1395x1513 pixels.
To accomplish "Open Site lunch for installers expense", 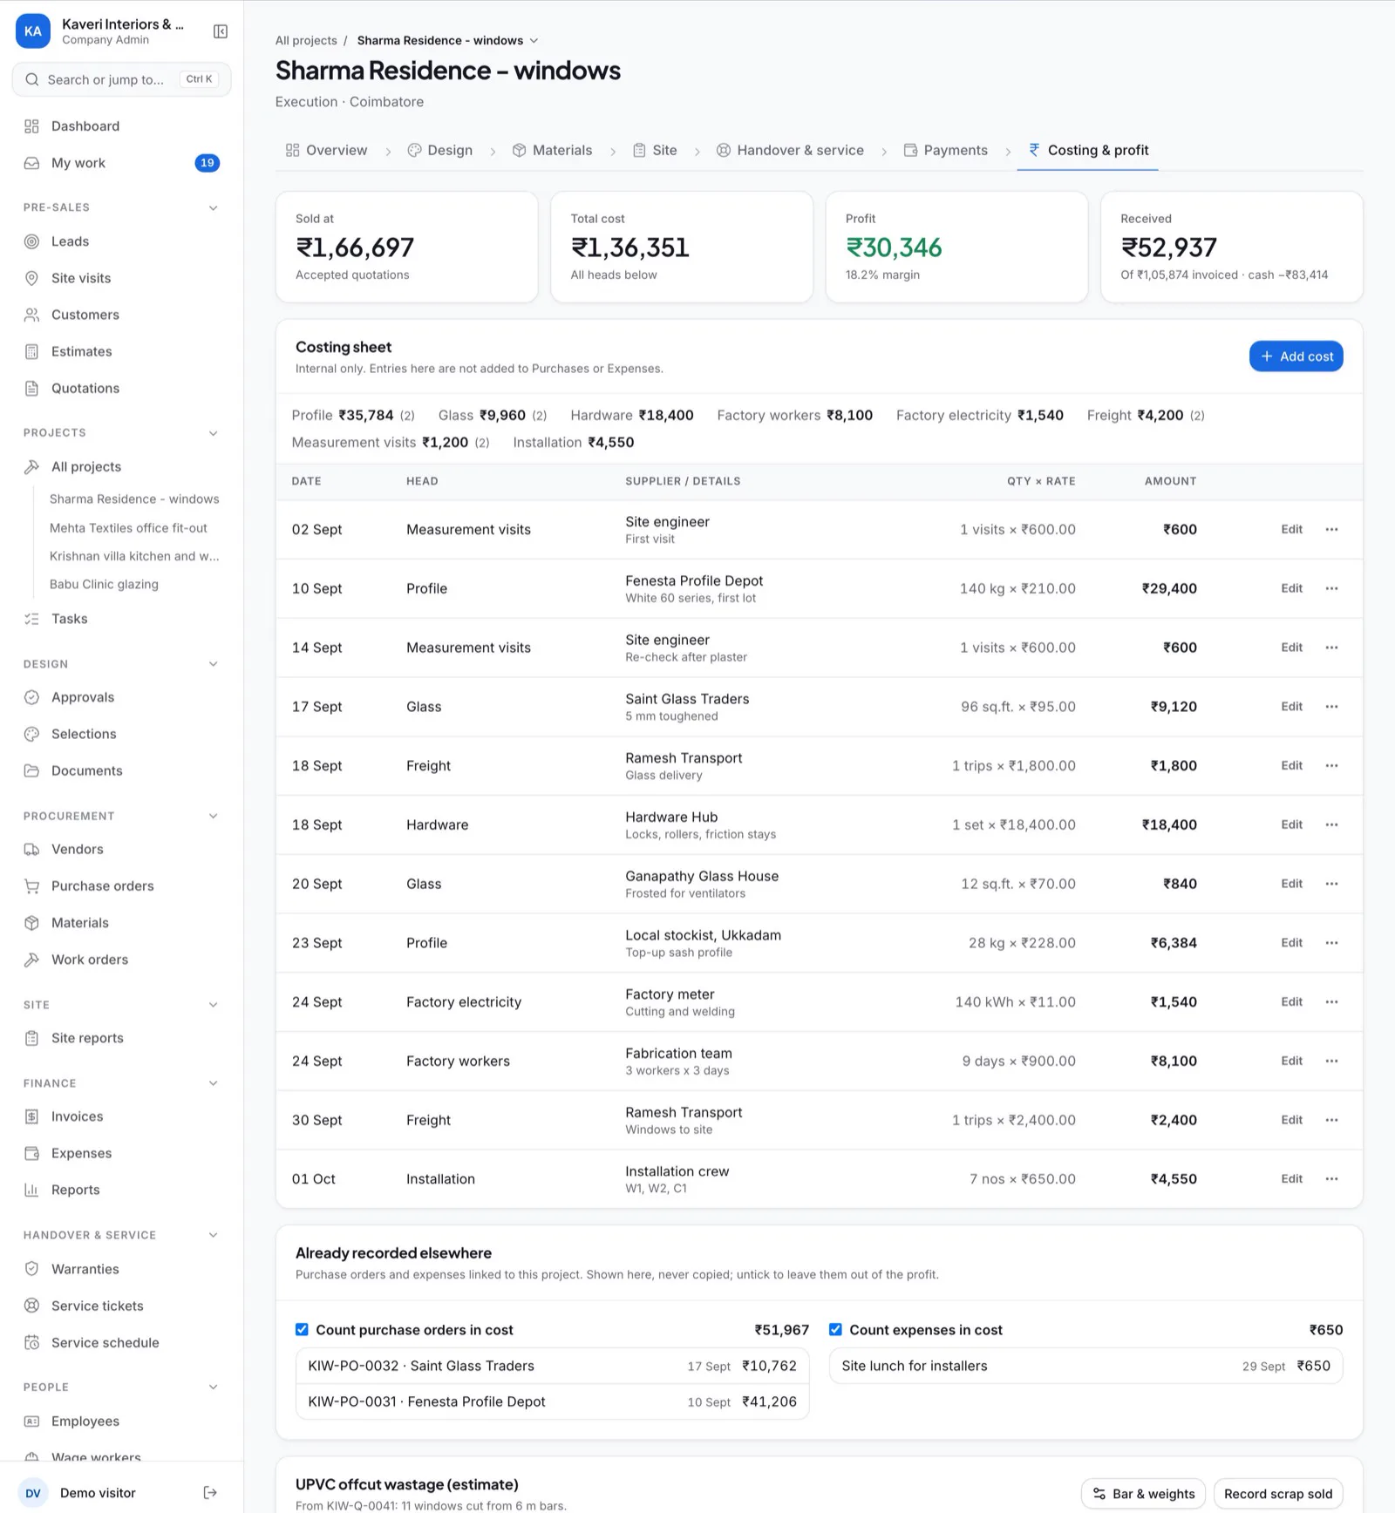I will (1085, 1366).
